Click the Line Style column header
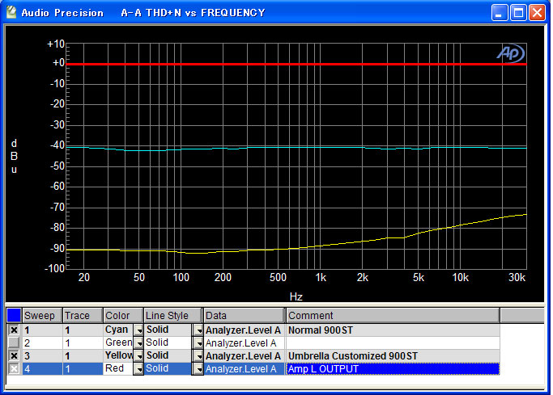 [x=173, y=316]
